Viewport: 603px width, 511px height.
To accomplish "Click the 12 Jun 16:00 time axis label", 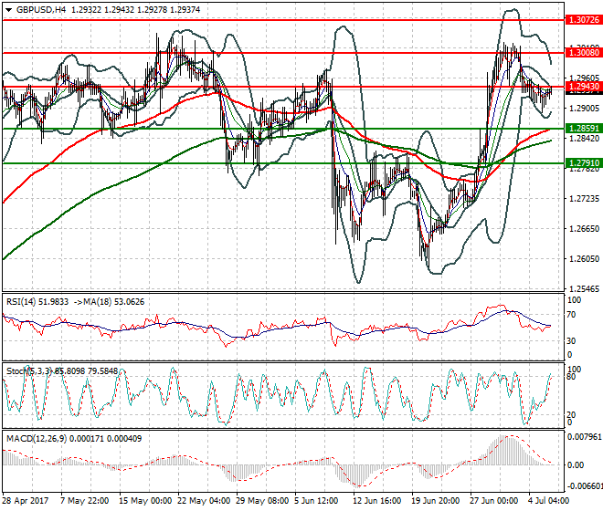I will [x=377, y=501].
